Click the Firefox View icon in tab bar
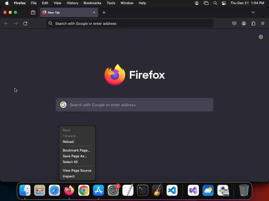 (33, 13)
